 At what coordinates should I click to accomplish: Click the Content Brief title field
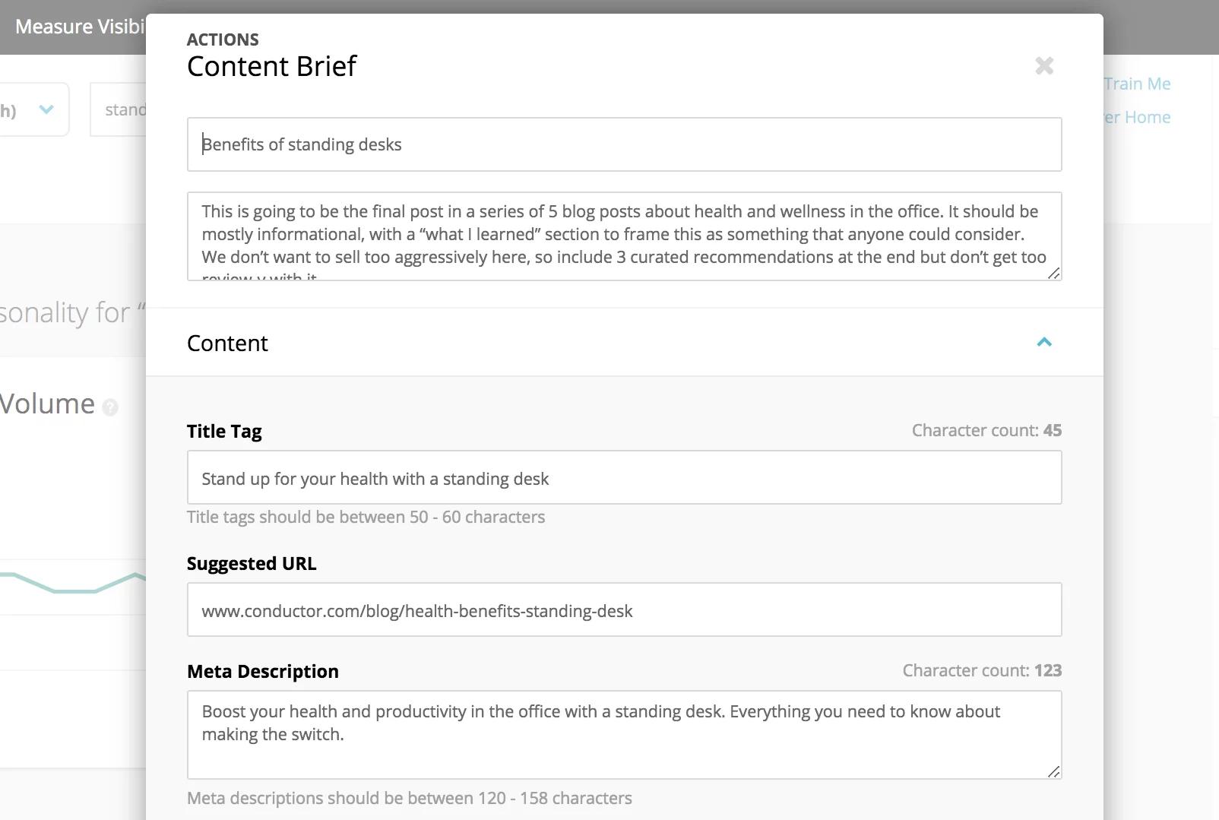[623, 144]
